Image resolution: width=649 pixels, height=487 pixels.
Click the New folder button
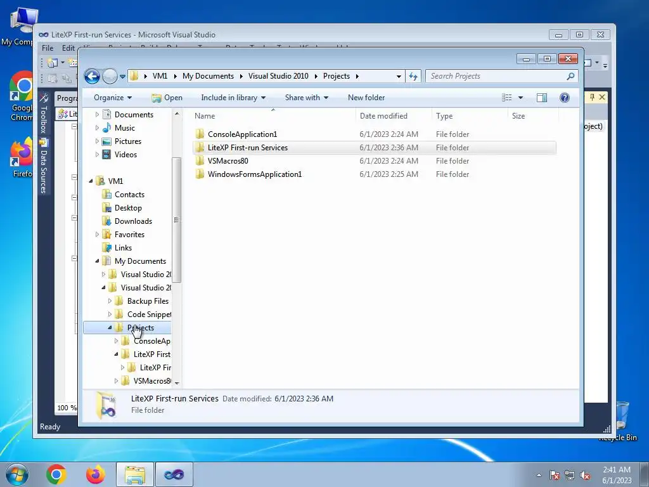coord(366,98)
